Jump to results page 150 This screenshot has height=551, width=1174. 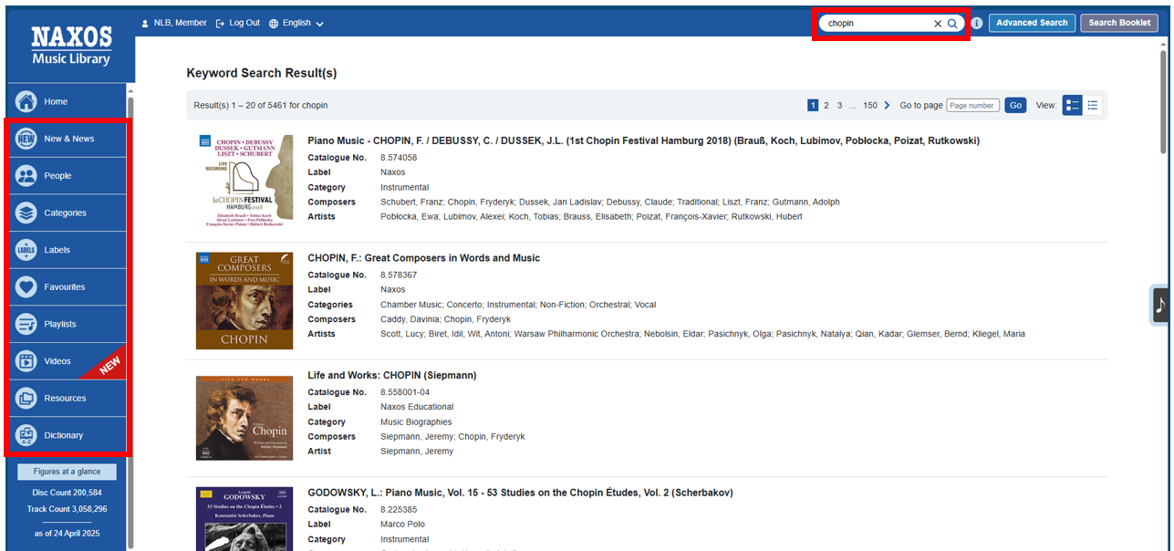click(870, 106)
